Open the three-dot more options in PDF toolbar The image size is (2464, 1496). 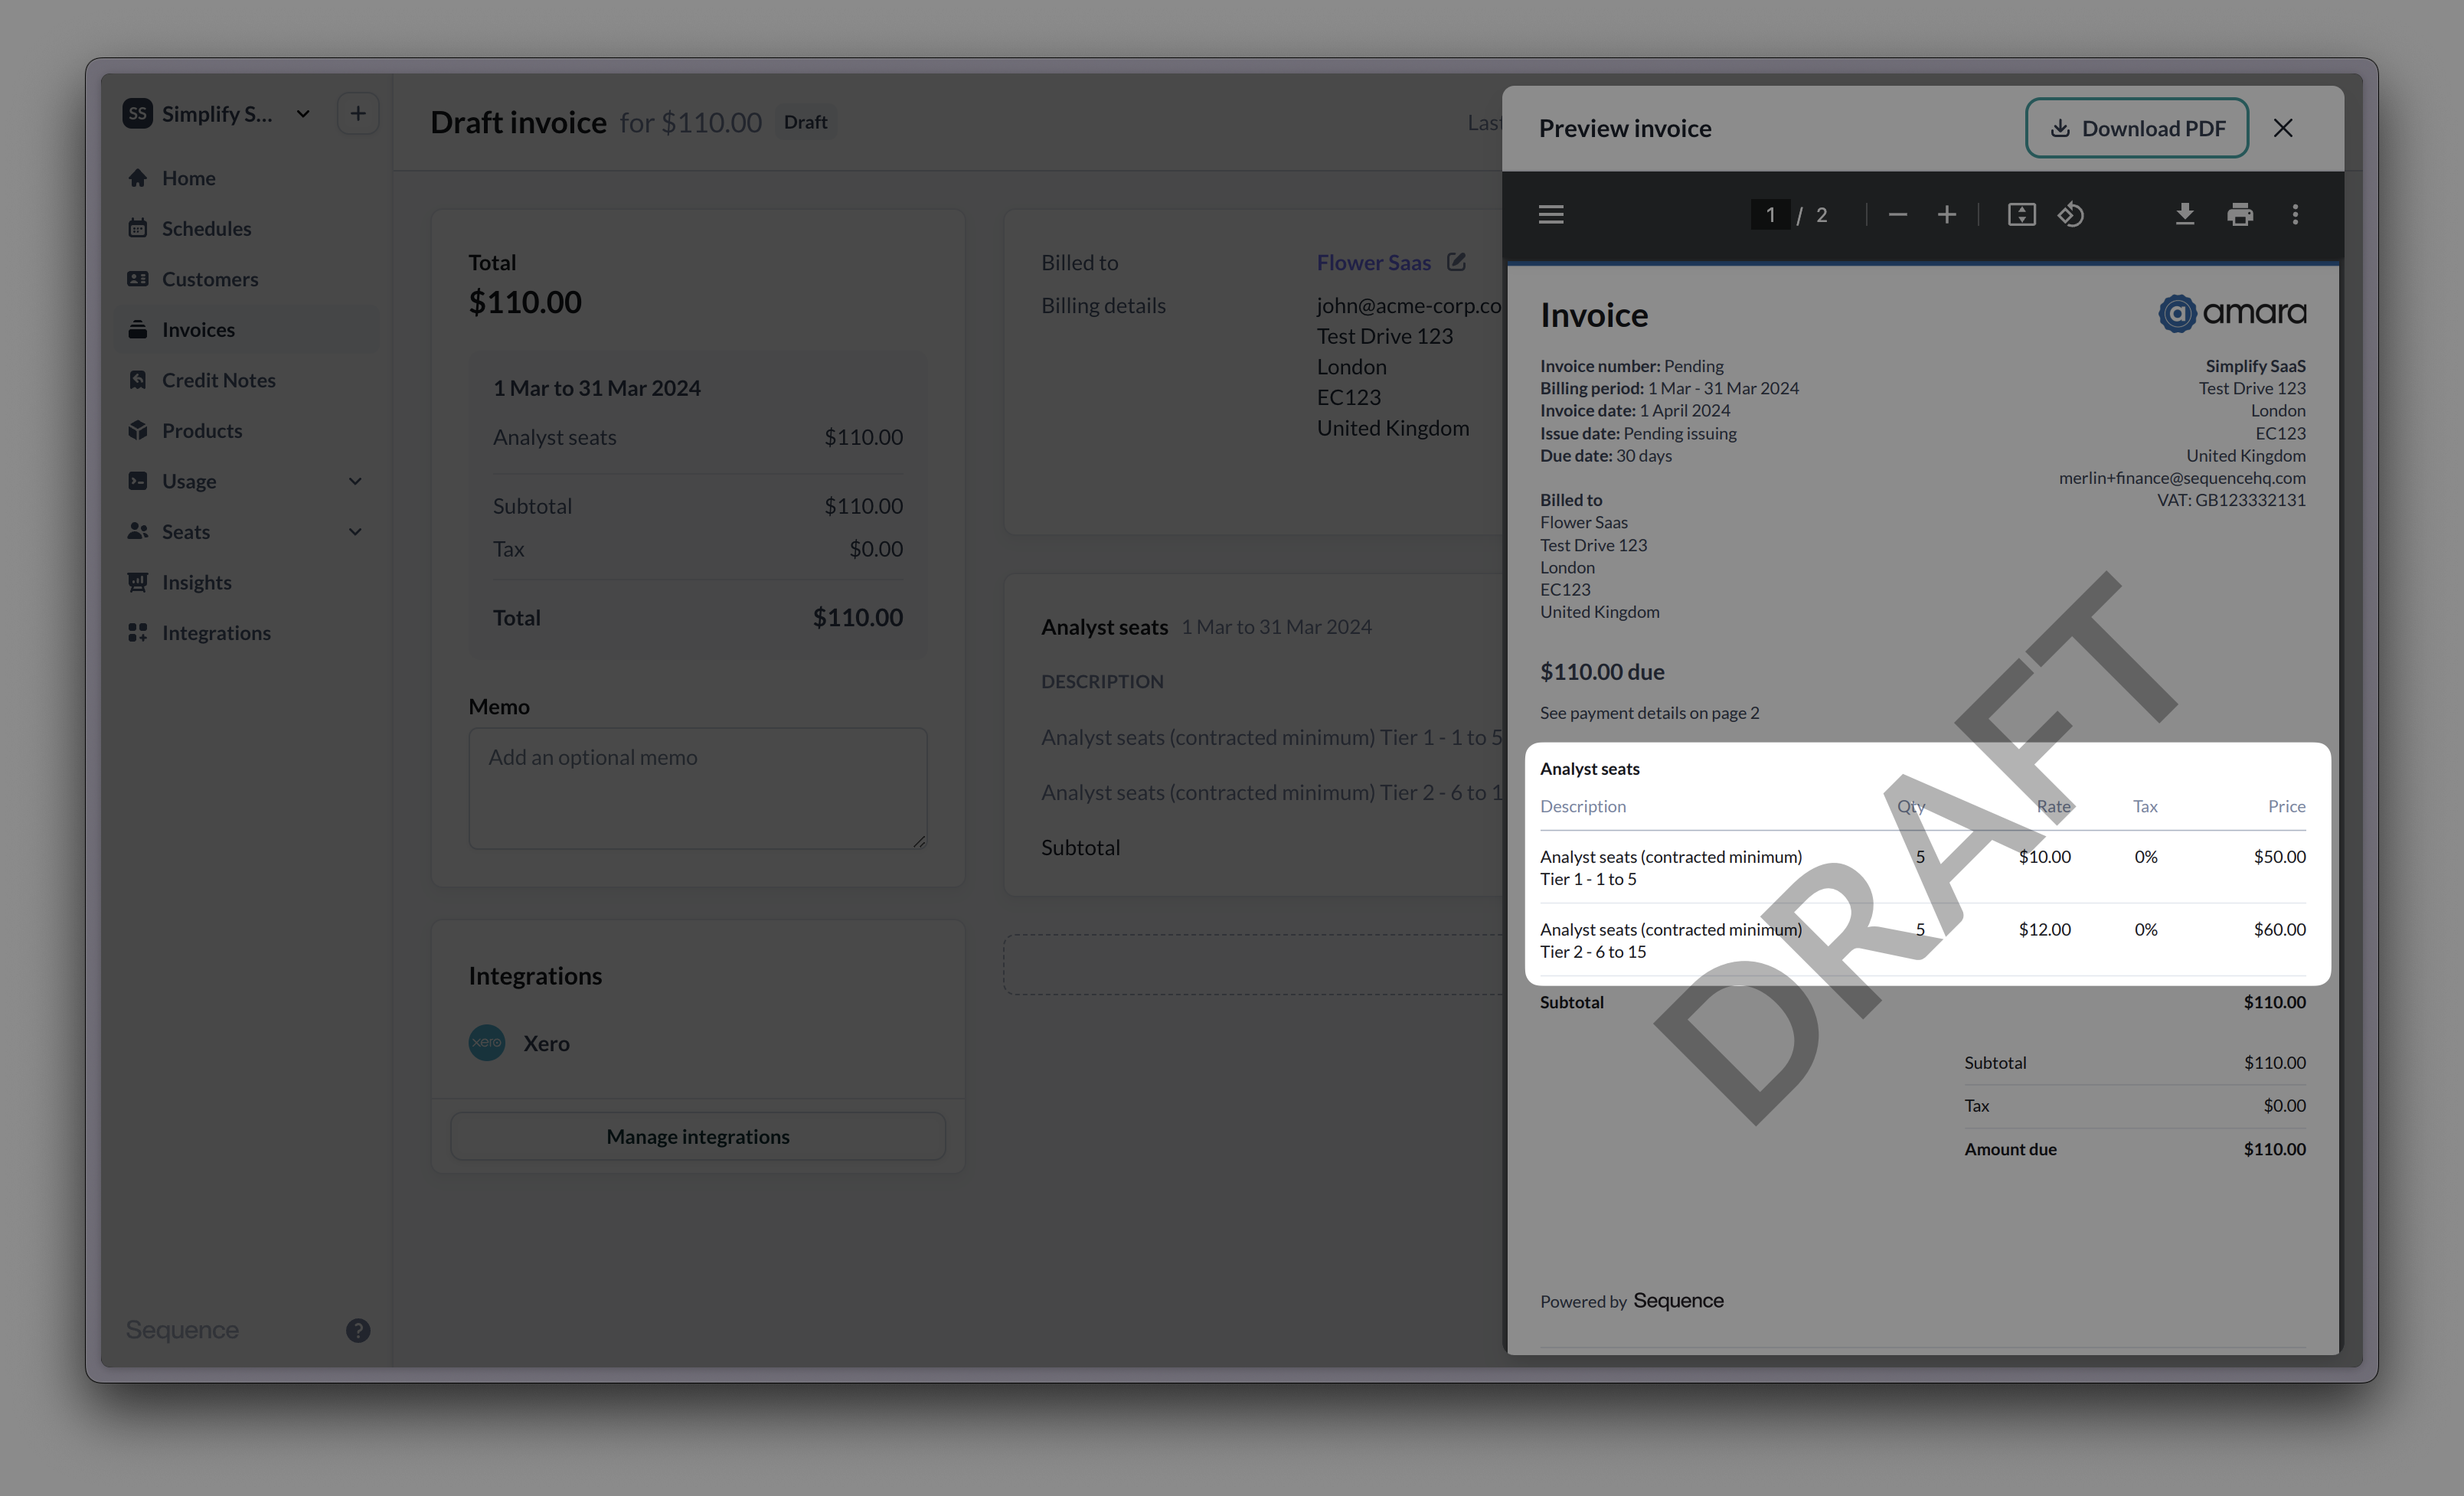(x=2296, y=214)
